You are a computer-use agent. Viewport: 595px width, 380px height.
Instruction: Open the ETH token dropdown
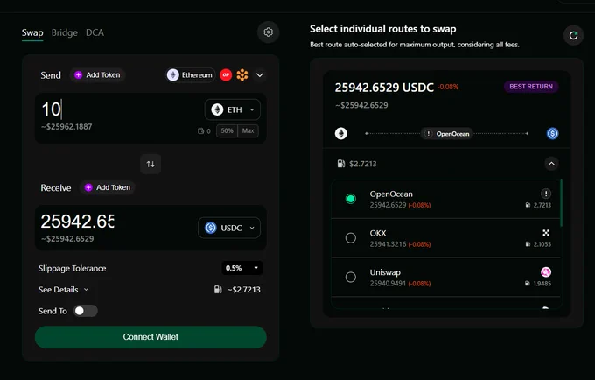tap(232, 109)
